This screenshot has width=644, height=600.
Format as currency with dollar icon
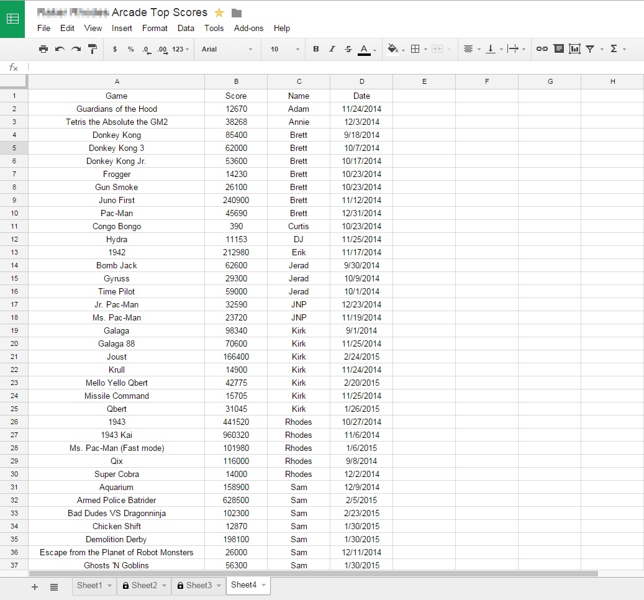115,49
